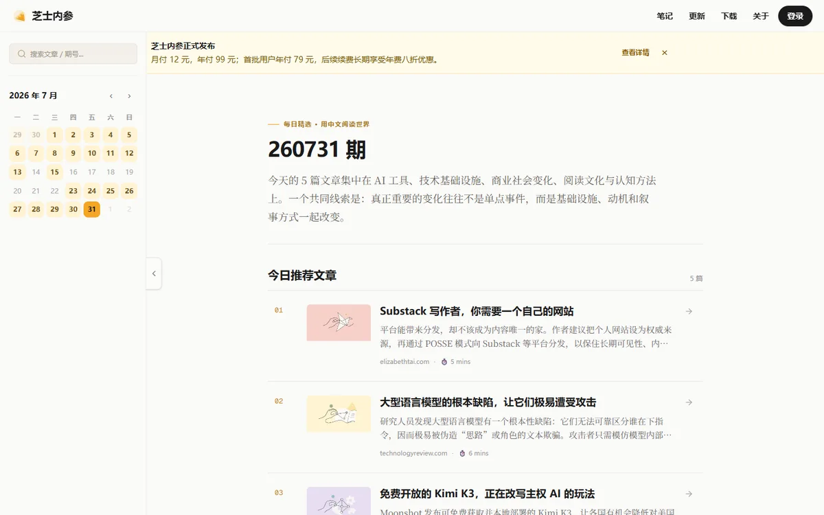Open 笔记 in the top navigation

pyautogui.click(x=665, y=16)
